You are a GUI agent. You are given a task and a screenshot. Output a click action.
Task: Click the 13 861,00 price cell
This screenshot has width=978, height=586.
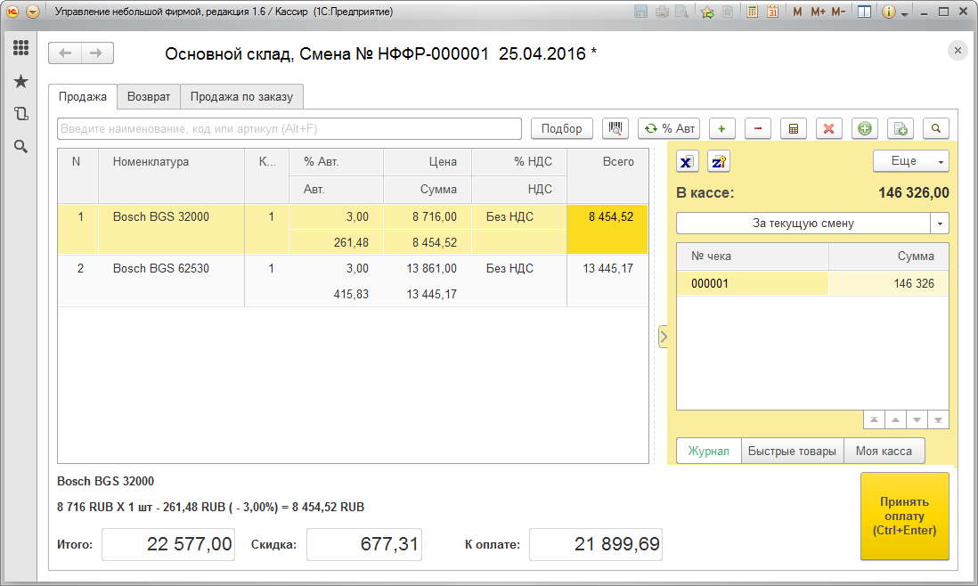tap(428, 268)
